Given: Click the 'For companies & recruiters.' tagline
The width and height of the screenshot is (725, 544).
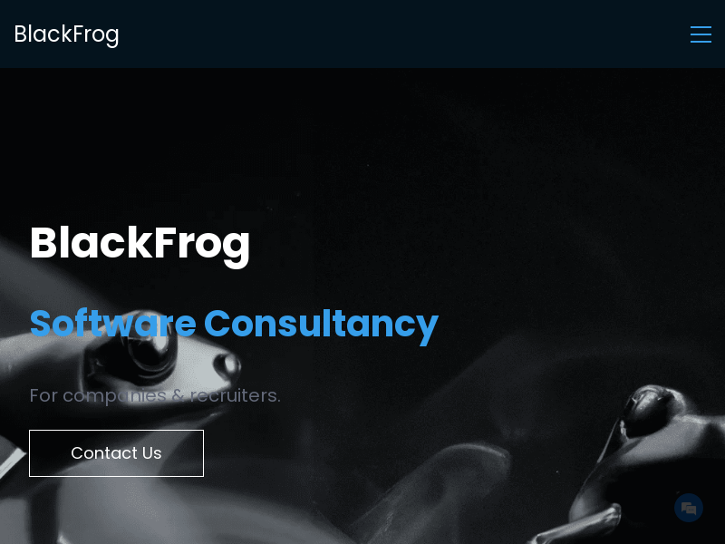Looking at the screenshot, I should [155, 396].
